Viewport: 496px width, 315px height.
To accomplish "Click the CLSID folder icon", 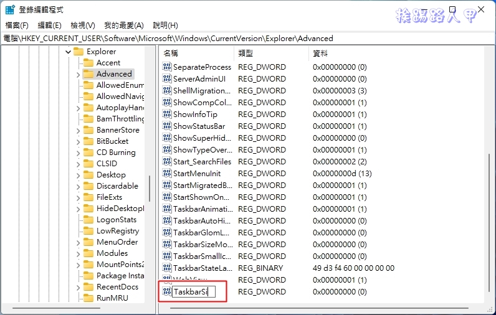I will [x=88, y=164].
